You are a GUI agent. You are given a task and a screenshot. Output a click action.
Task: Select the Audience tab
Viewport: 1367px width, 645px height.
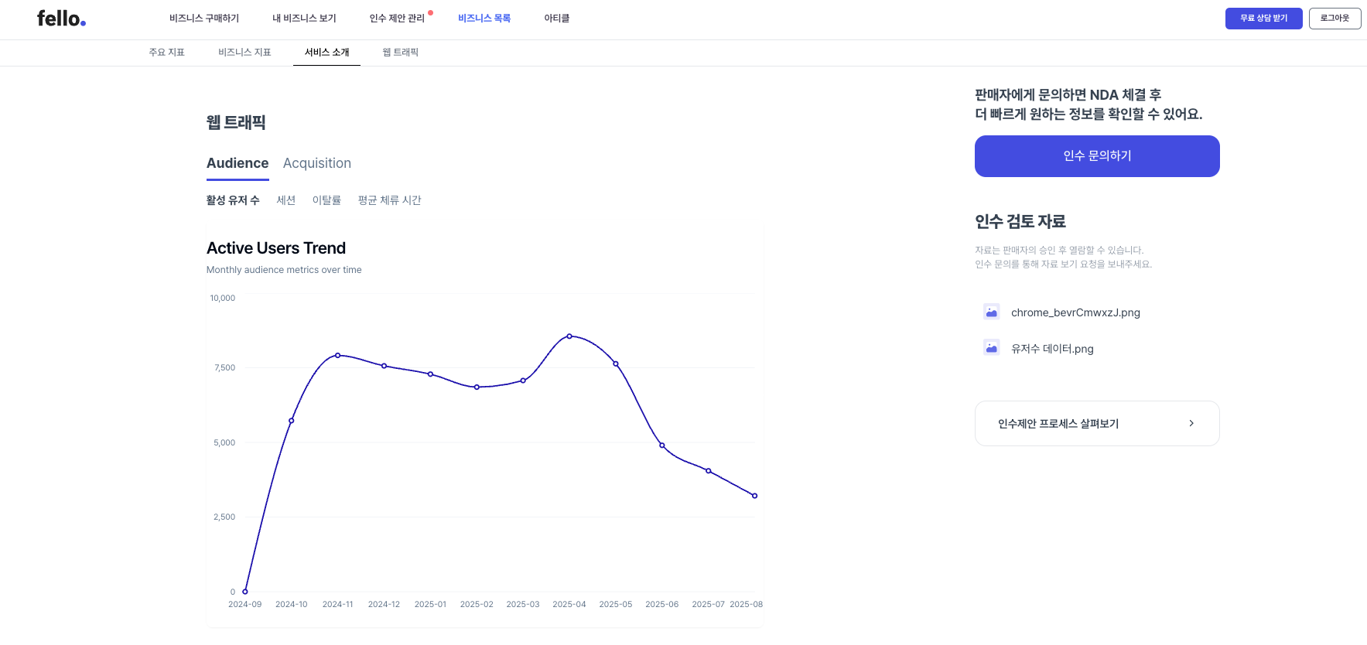click(x=237, y=163)
